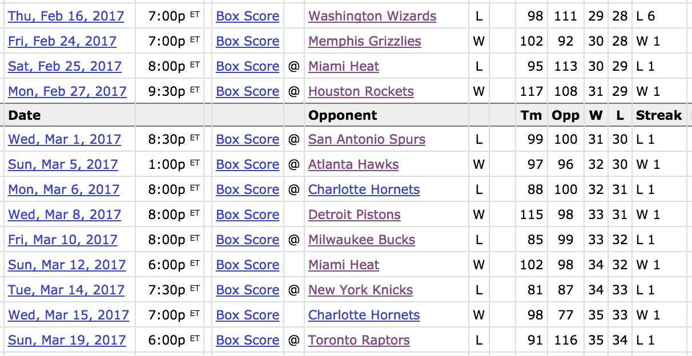Image resolution: width=692 pixels, height=356 pixels.
Task: Click the Detroit Pistons team link
Action: click(x=354, y=215)
